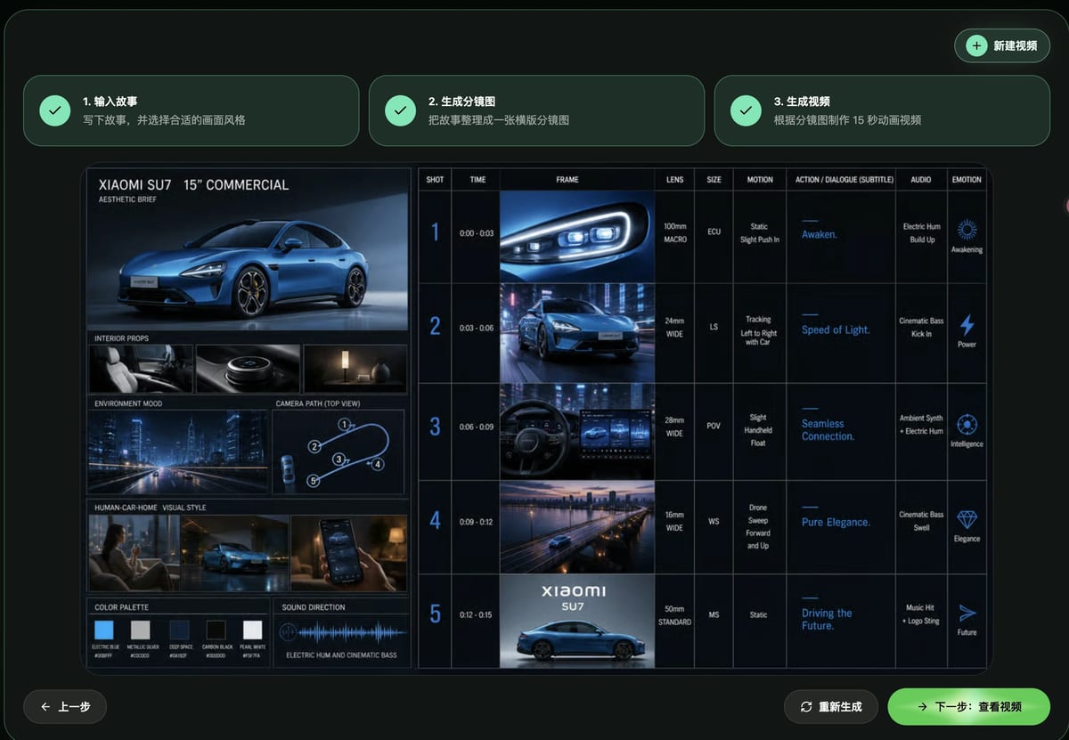Click the 'EMOTION' column header
The width and height of the screenshot is (1069, 740).
pyautogui.click(x=967, y=179)
